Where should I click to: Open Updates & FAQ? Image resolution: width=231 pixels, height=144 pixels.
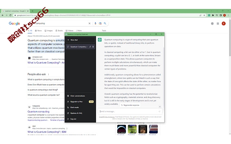[x=80, y=113]
